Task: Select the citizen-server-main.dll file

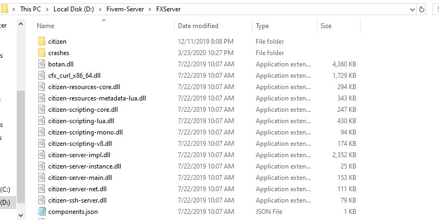Action: (79, 178)
